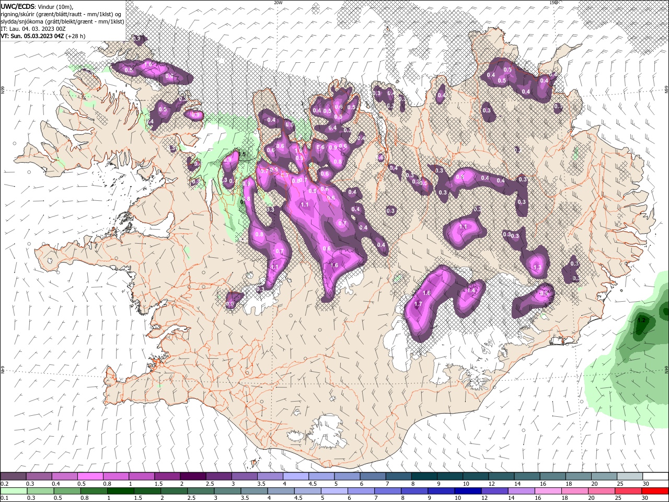Click the 'Vindur (10m)' header text
This screenshot has height=502, width=669.
tap(56, 6)
